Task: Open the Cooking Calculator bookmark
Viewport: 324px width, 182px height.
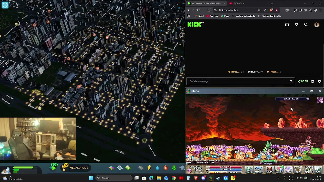Action: coord(244,16)
